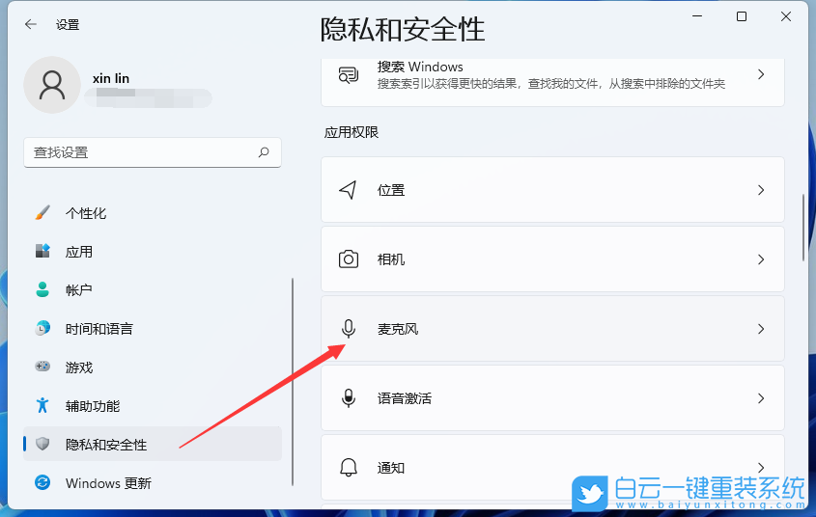The height and width of the screenshot is (517, 816).
Task: Click the Camera icon
Action: [349, 258]
